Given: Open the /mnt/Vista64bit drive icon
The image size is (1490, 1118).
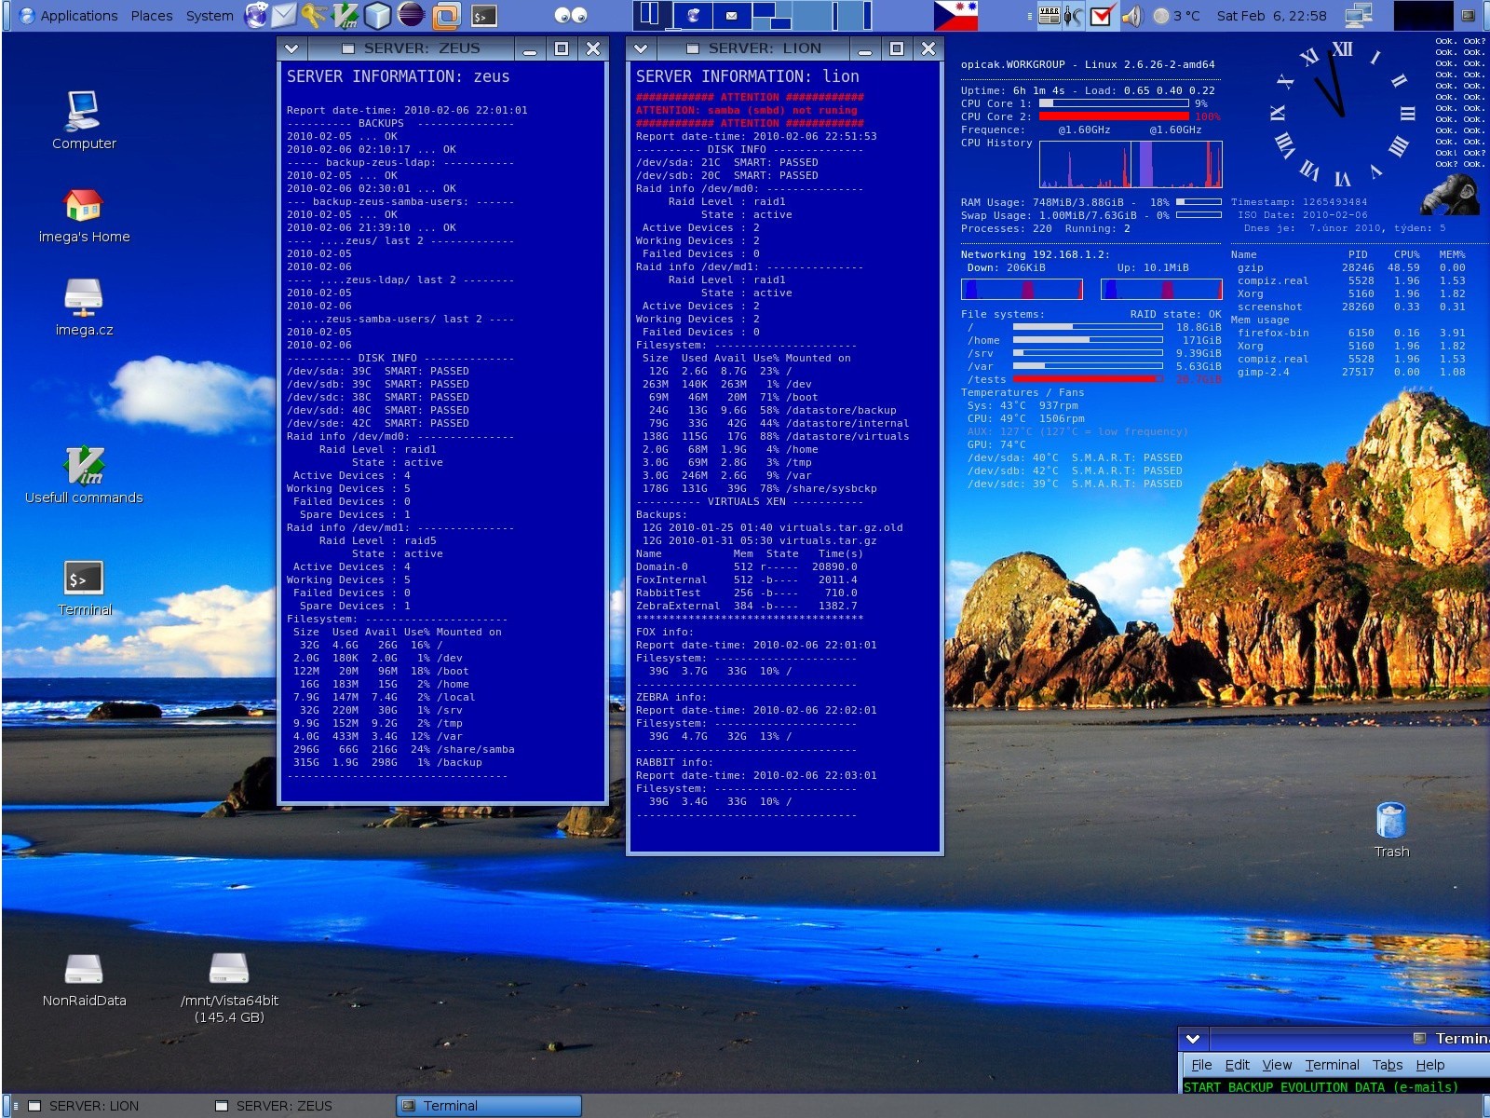Looking at the screenshot, I should (x=229, y=988).
